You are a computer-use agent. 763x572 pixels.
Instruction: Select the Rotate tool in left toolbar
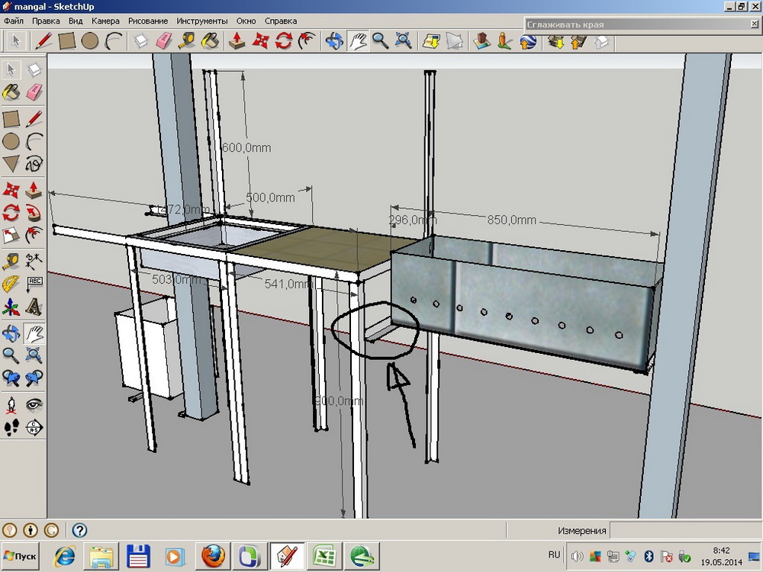tap(11, 213)
